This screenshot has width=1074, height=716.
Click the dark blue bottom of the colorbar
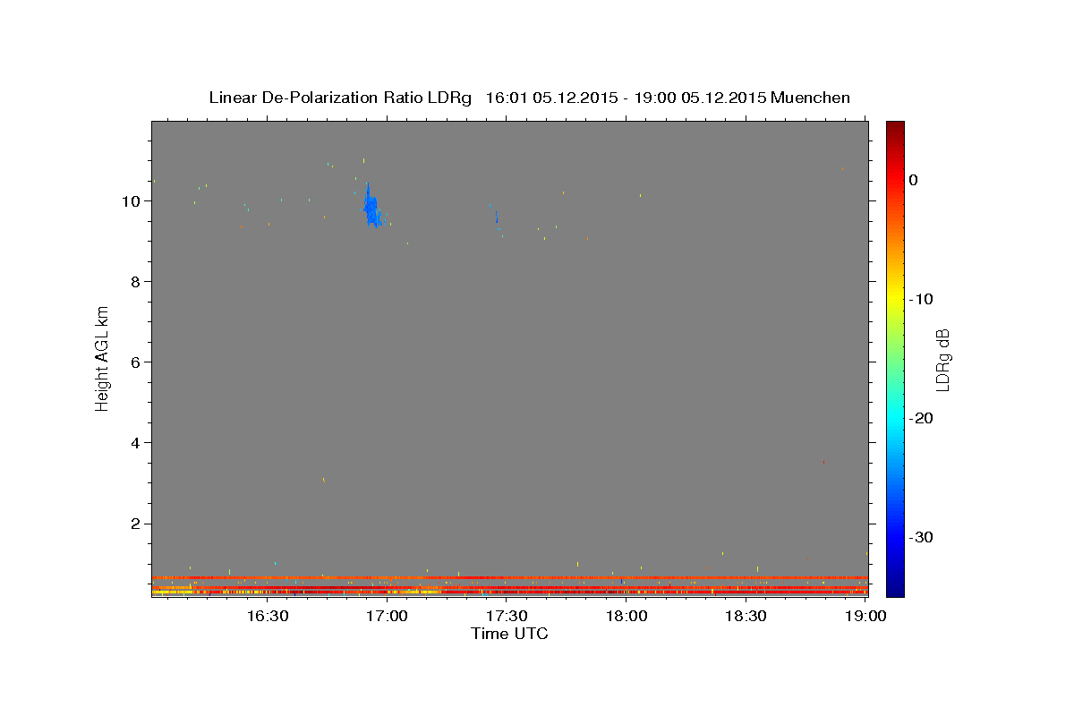[x=895, y=586]
